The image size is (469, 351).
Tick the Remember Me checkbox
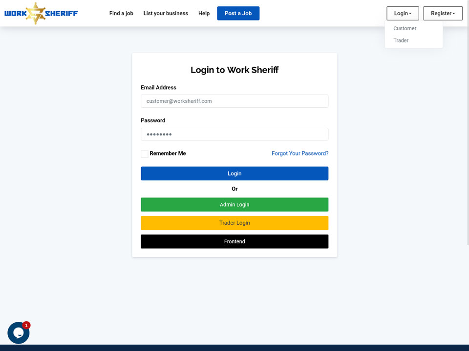pos(145,154)
